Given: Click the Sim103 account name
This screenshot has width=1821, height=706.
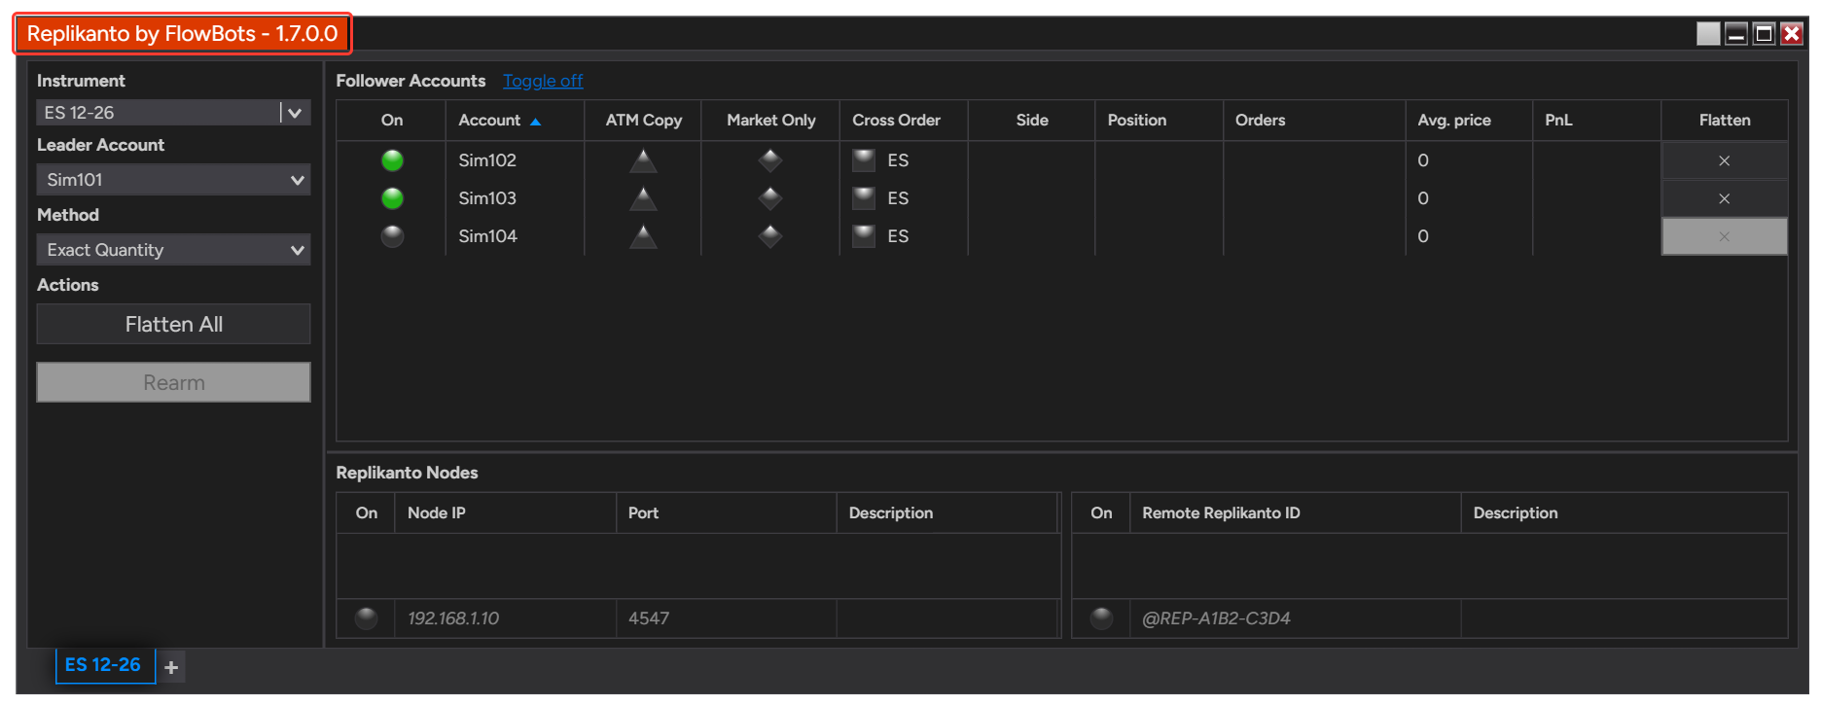Looking at the screenshot, I should 487,198.
